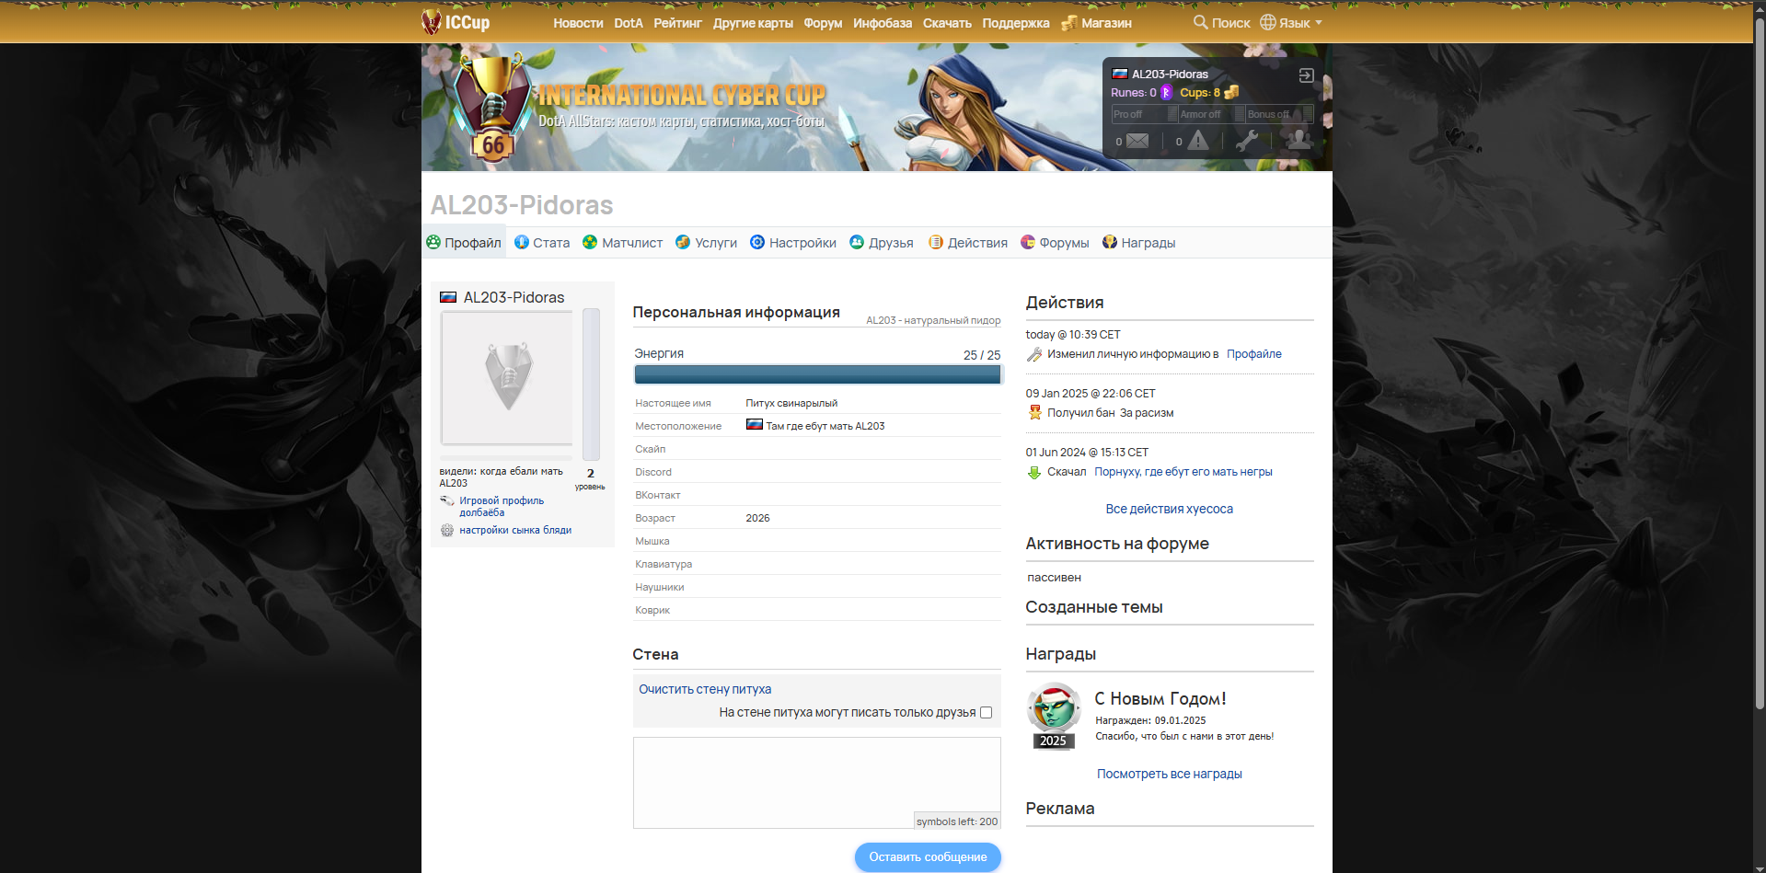Image resolution: width=1766 pixels, height=873 pixels.
Task: Click the purple Runes icon
Action: click(x=1166, y=92)
